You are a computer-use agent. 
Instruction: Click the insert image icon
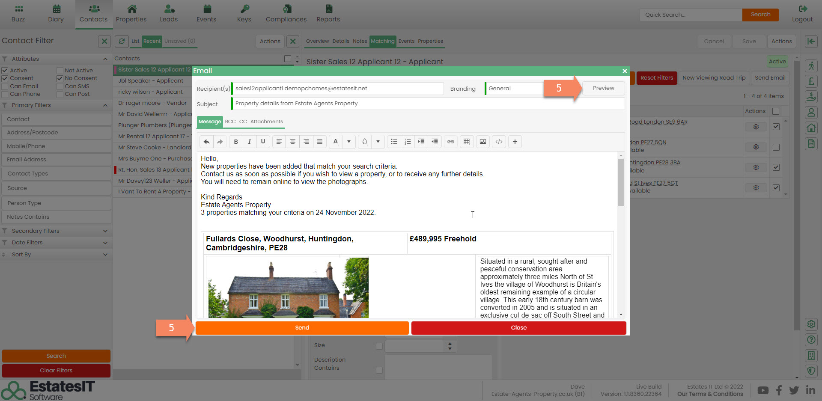pos(482,142)
